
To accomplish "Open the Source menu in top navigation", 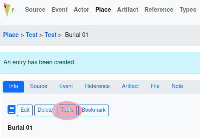I will (x=35, y=9).
